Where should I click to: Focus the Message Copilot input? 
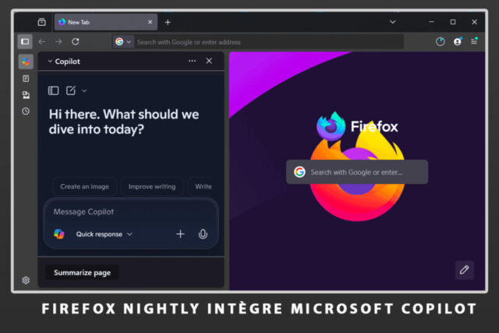point(131,211)
